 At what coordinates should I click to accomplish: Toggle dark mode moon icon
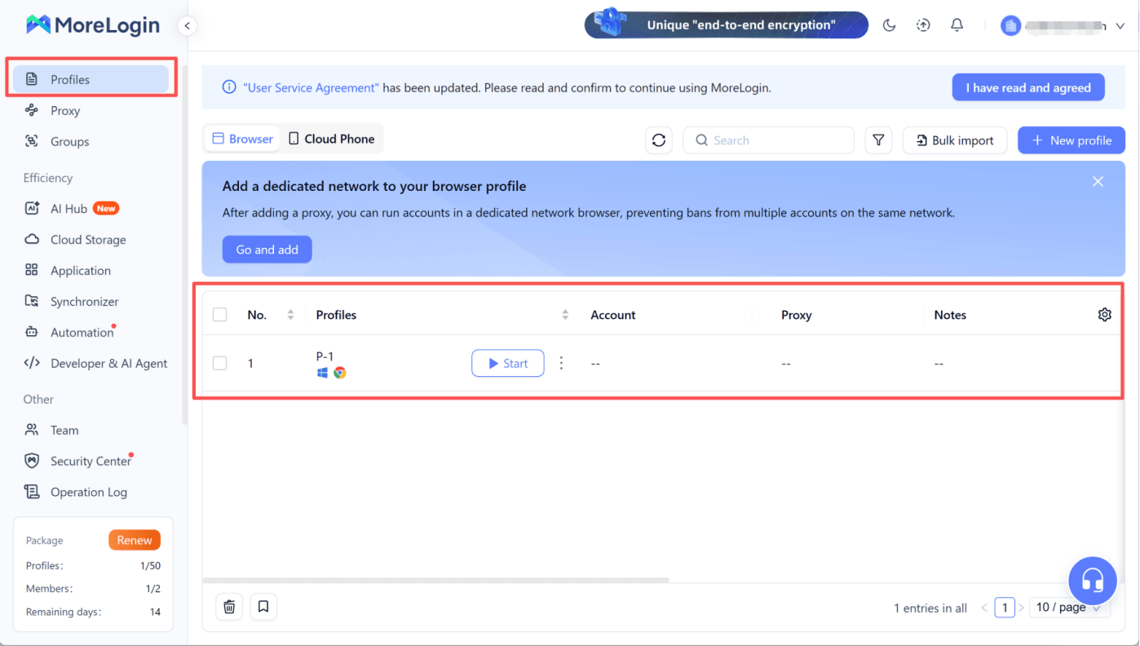pos(890,25)
